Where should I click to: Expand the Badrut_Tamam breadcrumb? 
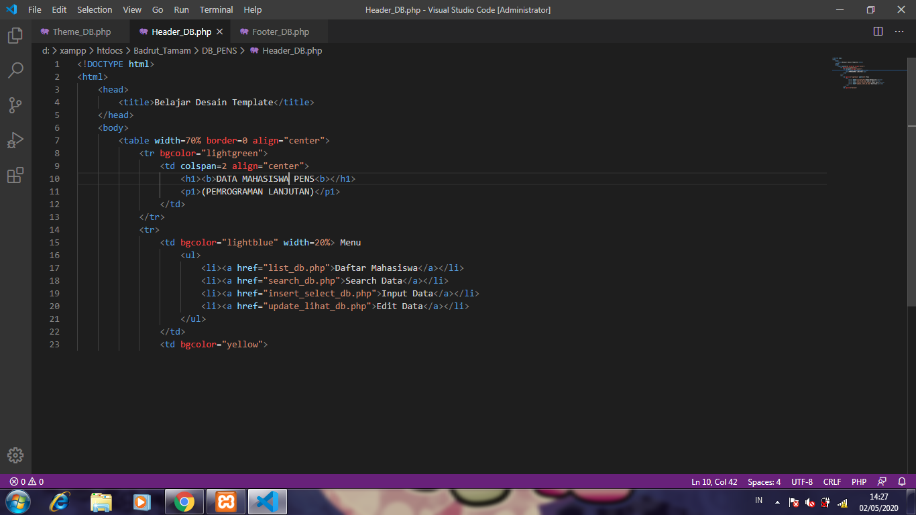[x=162, y=50]
